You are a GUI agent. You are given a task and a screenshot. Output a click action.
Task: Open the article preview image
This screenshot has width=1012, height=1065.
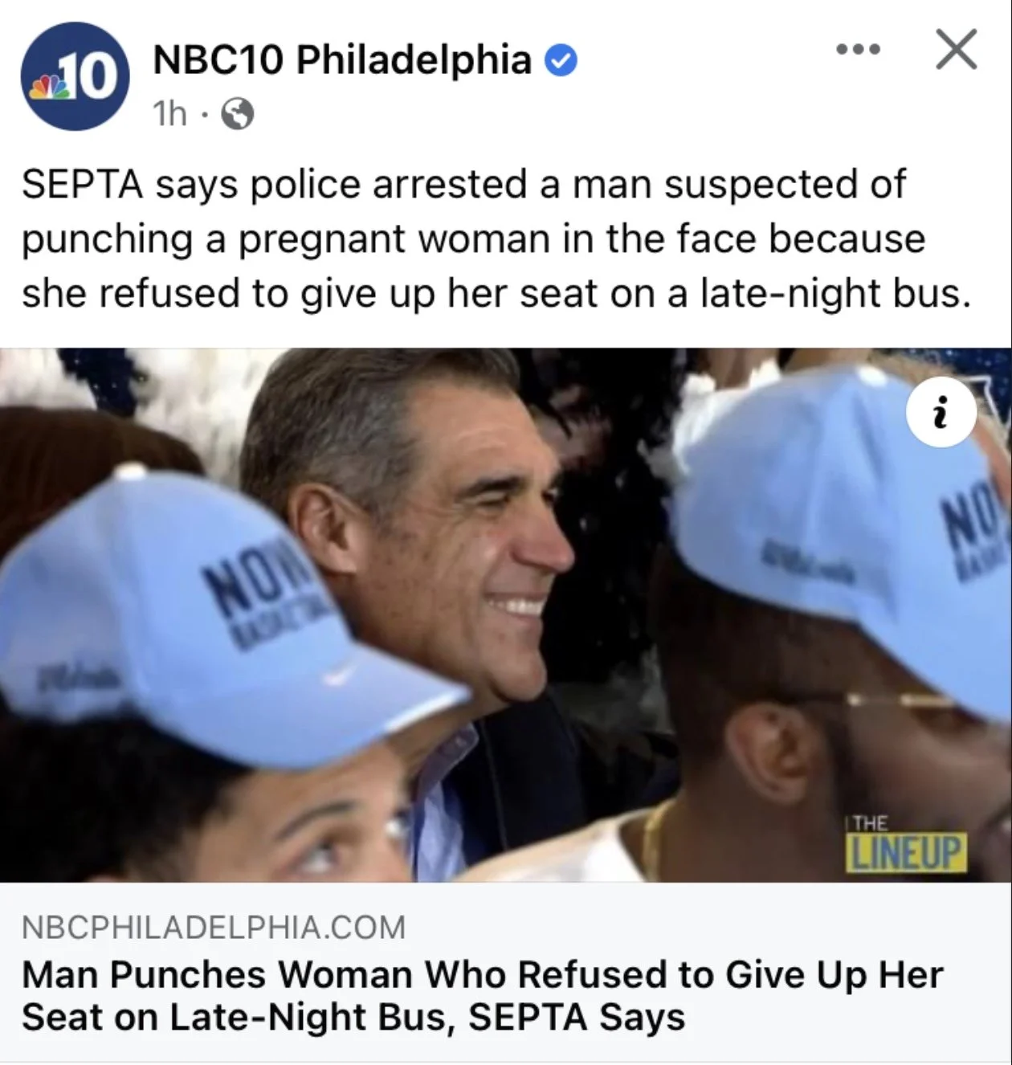tap(506, 615)
